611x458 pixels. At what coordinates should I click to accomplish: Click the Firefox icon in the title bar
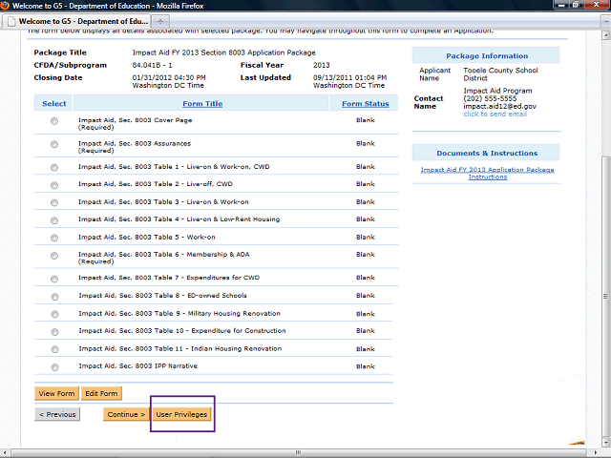coord(5,6)
